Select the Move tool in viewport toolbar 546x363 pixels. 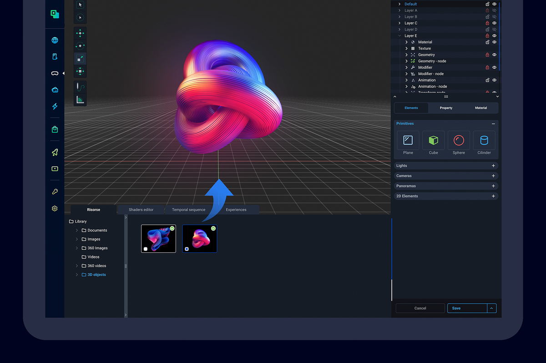point(80,33)
